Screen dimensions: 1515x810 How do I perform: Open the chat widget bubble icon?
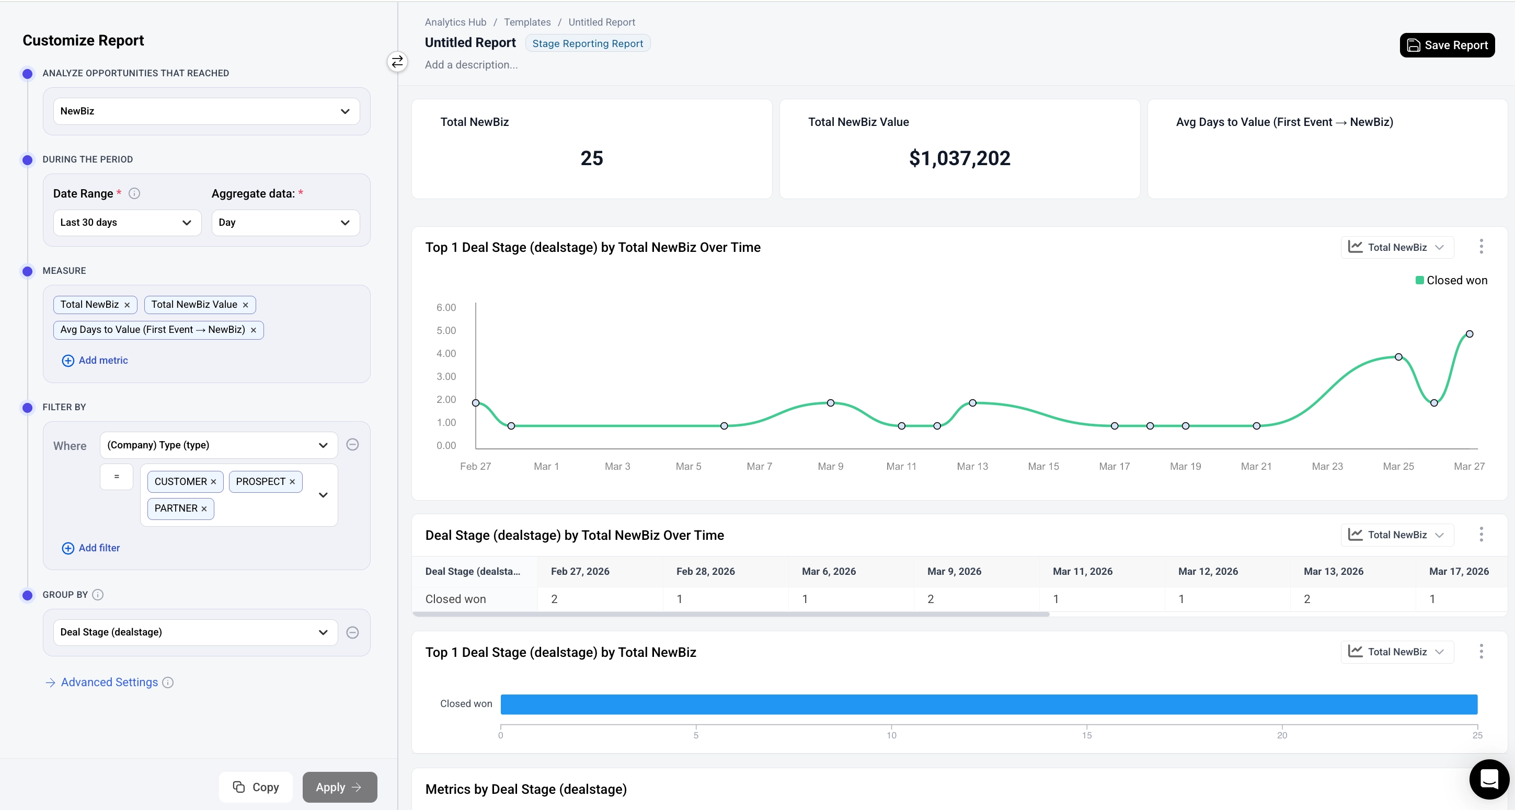pyautogui.click(x=1488, y=779)
